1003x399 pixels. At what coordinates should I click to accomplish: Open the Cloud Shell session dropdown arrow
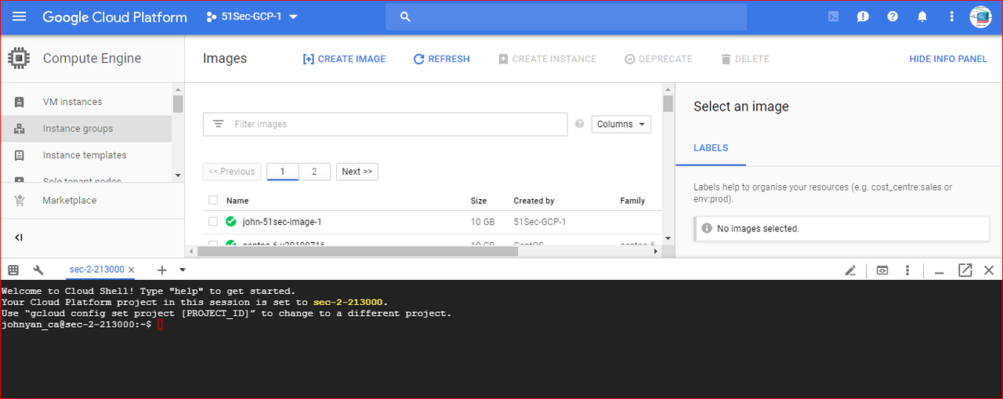click(183, 270)
